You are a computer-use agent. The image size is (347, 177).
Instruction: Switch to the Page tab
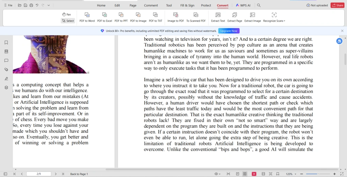[133, 5]
